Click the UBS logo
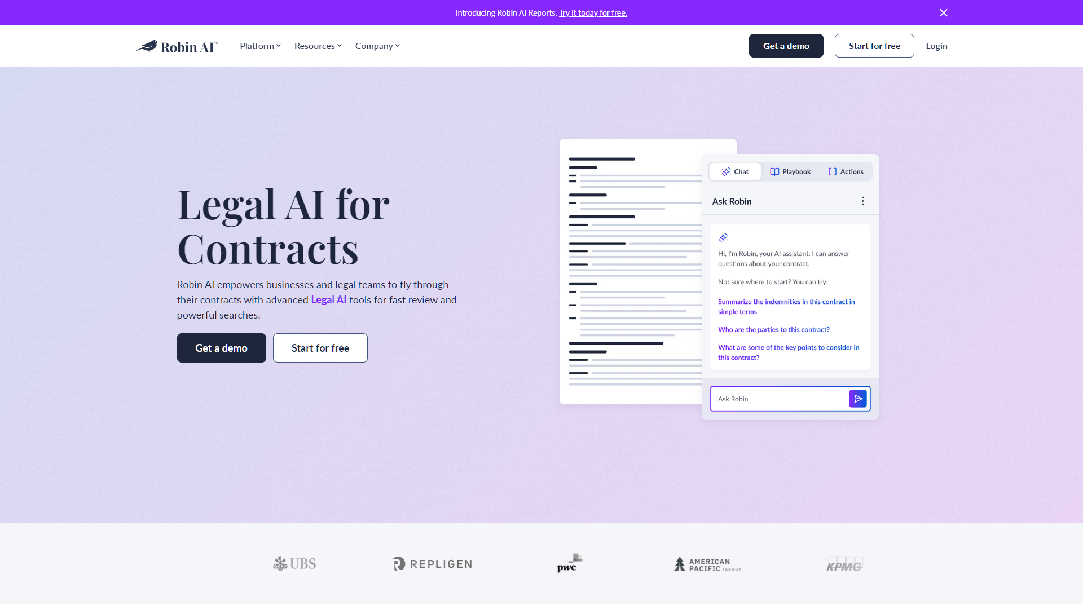Viewport: 1083px width, 609px height. tap(294, 563)
